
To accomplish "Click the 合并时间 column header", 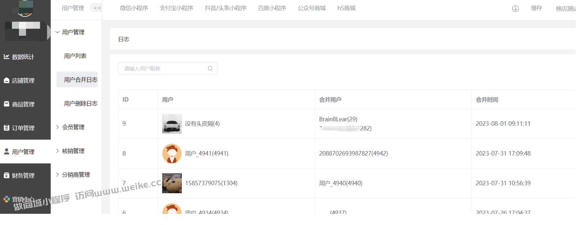I will click(487, 100).
